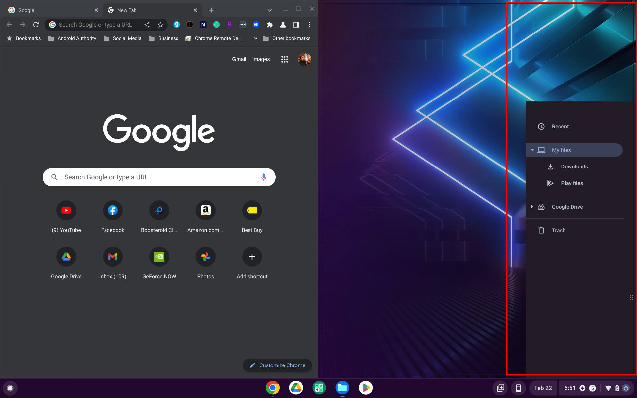Show the hidden bookmarks overflow chevron
Image resolution: width=637 pixels, height=398 pixels.
tap(255, 38)
